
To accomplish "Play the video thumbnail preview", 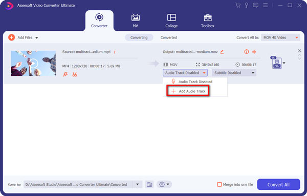I will [x=33, y=63].
